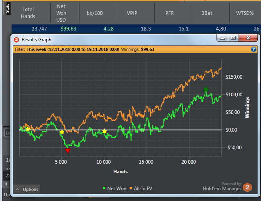Click the green up-triangle peak marker
This screenshot has height=201, width=261.
click(206, 89)
